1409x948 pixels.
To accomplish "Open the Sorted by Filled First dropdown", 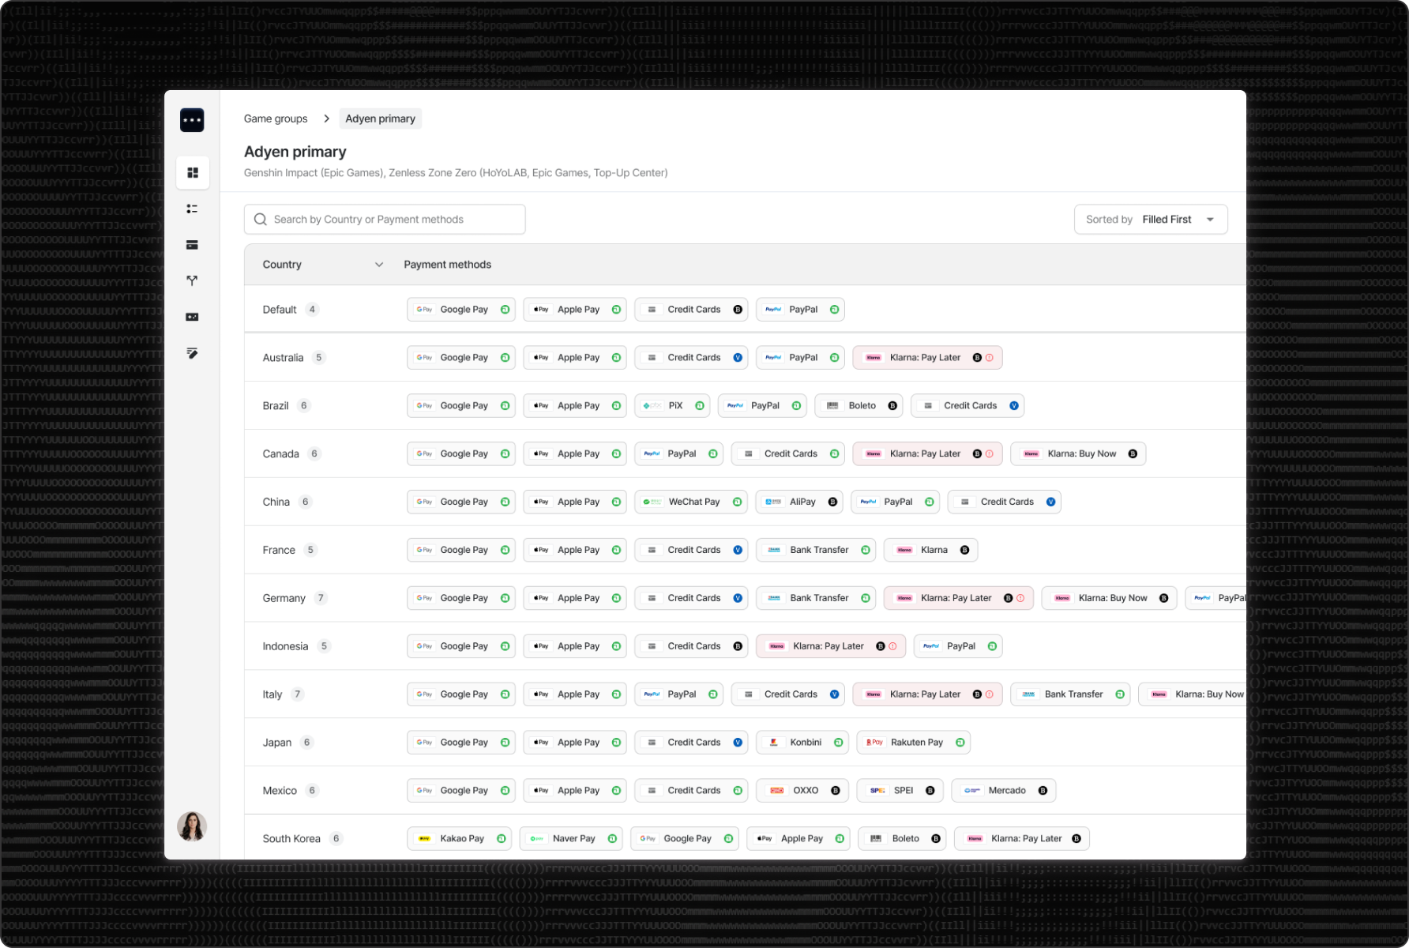I will [1151, 219].
